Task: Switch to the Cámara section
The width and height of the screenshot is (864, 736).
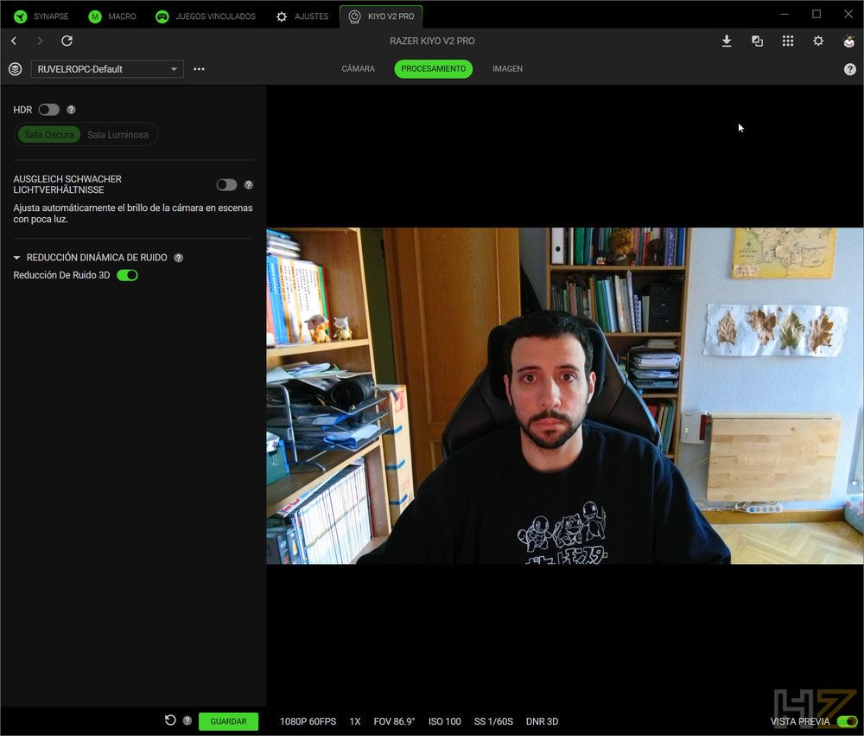Action: 359,69
